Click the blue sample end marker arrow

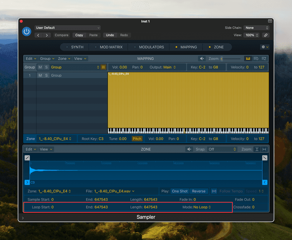click(265, 182)
